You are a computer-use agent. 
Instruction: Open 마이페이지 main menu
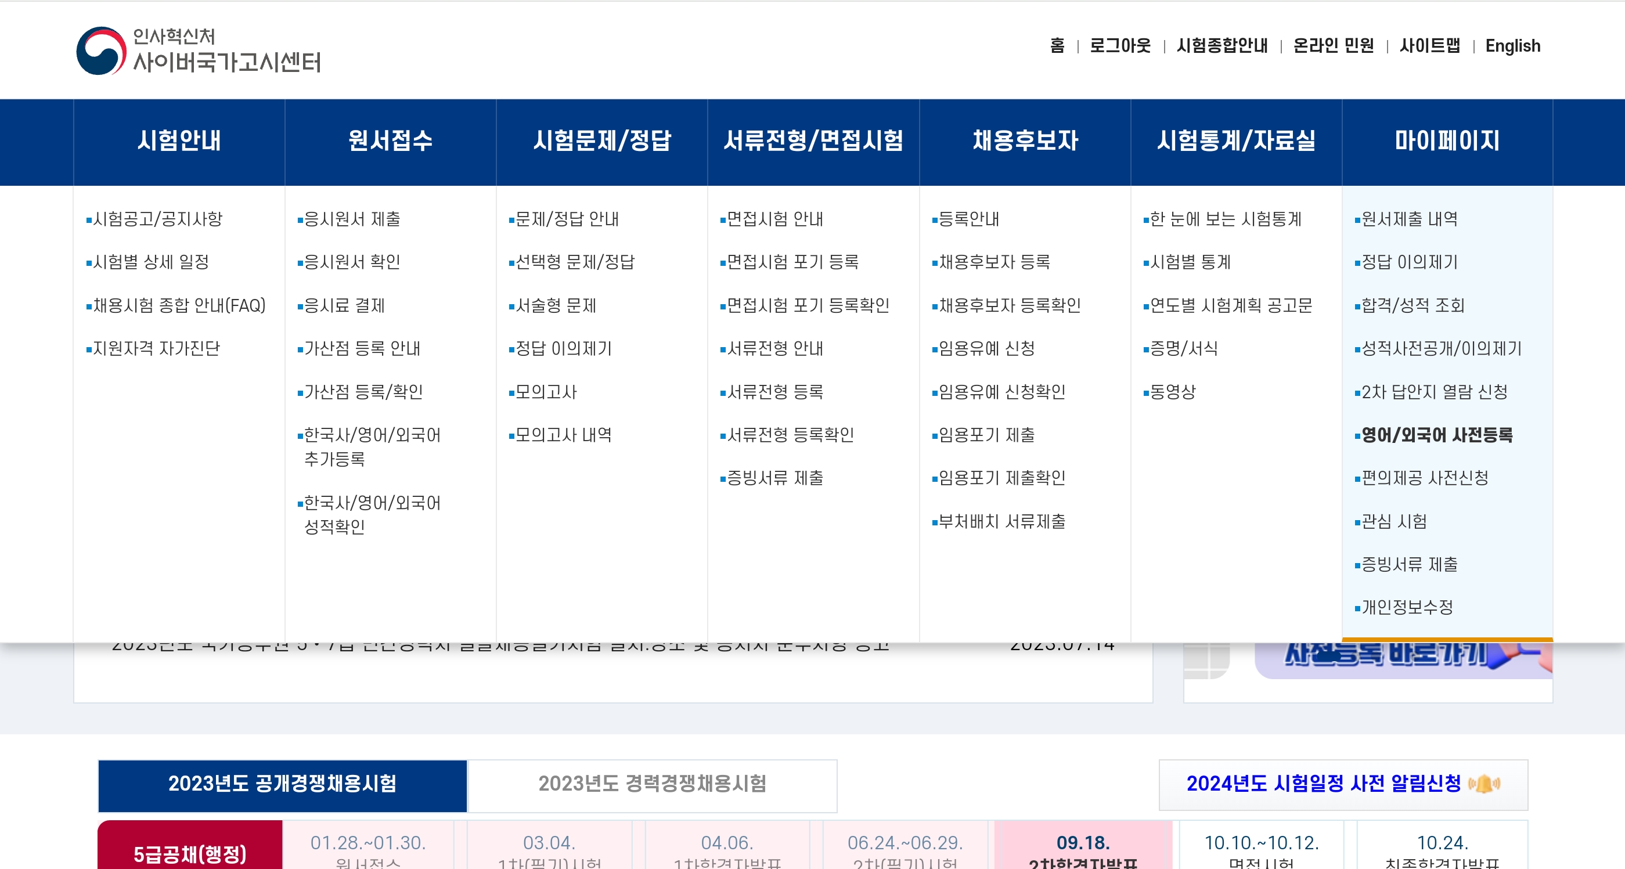click(x=1447, y=140)
